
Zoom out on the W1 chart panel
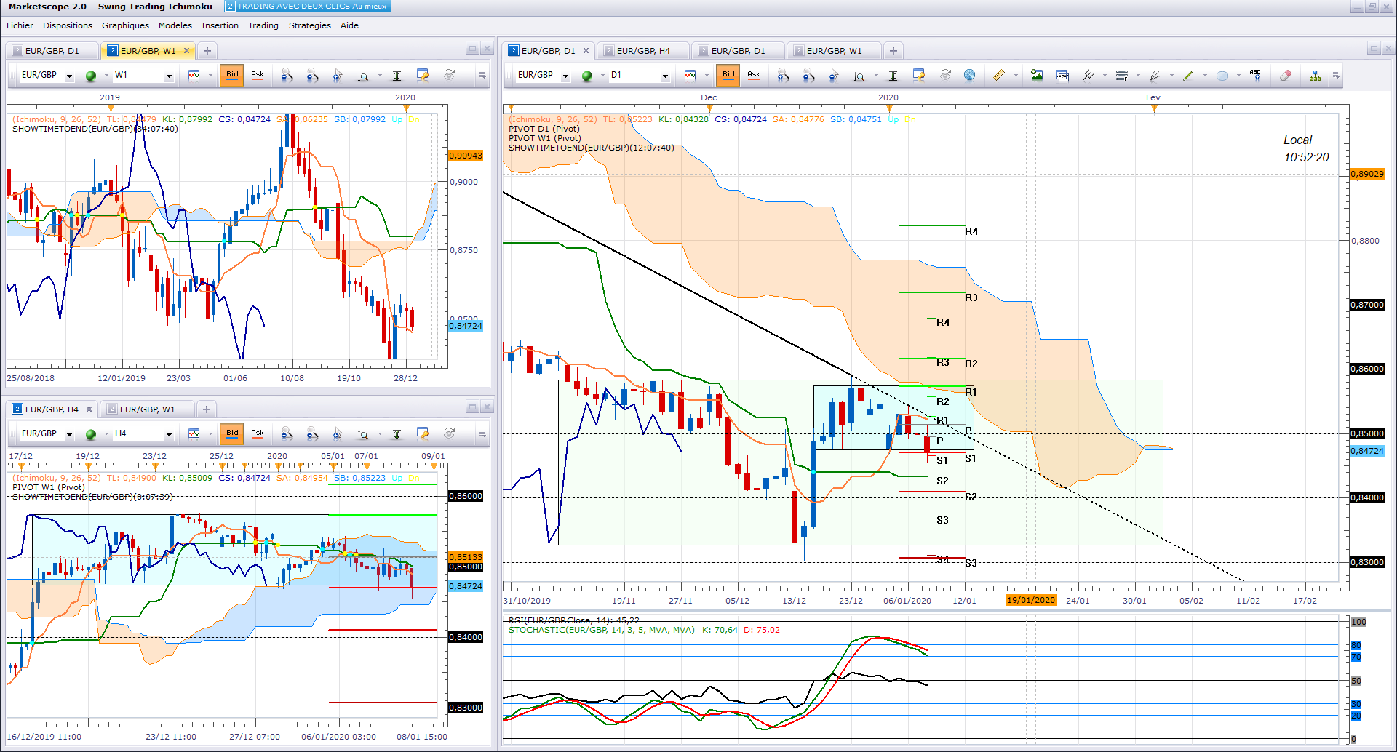[312, 76]
